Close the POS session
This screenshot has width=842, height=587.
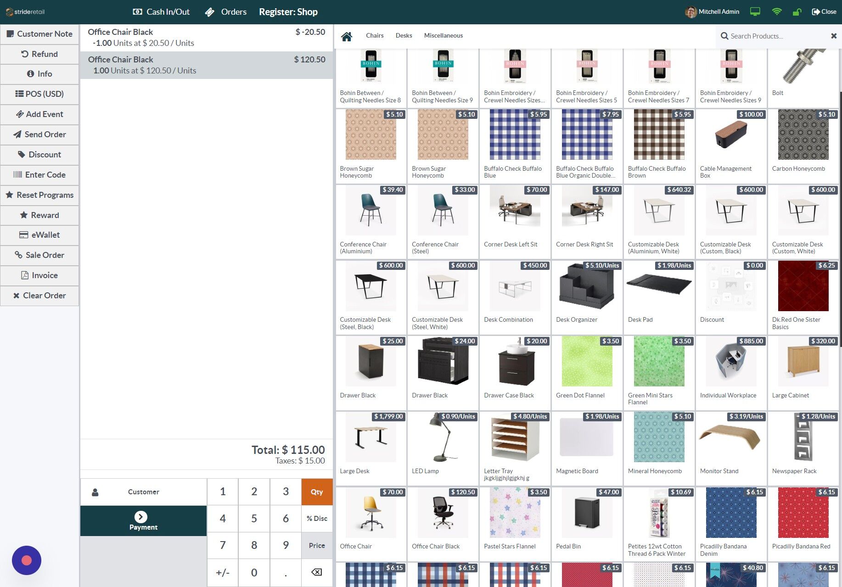(x=824, y=12)
